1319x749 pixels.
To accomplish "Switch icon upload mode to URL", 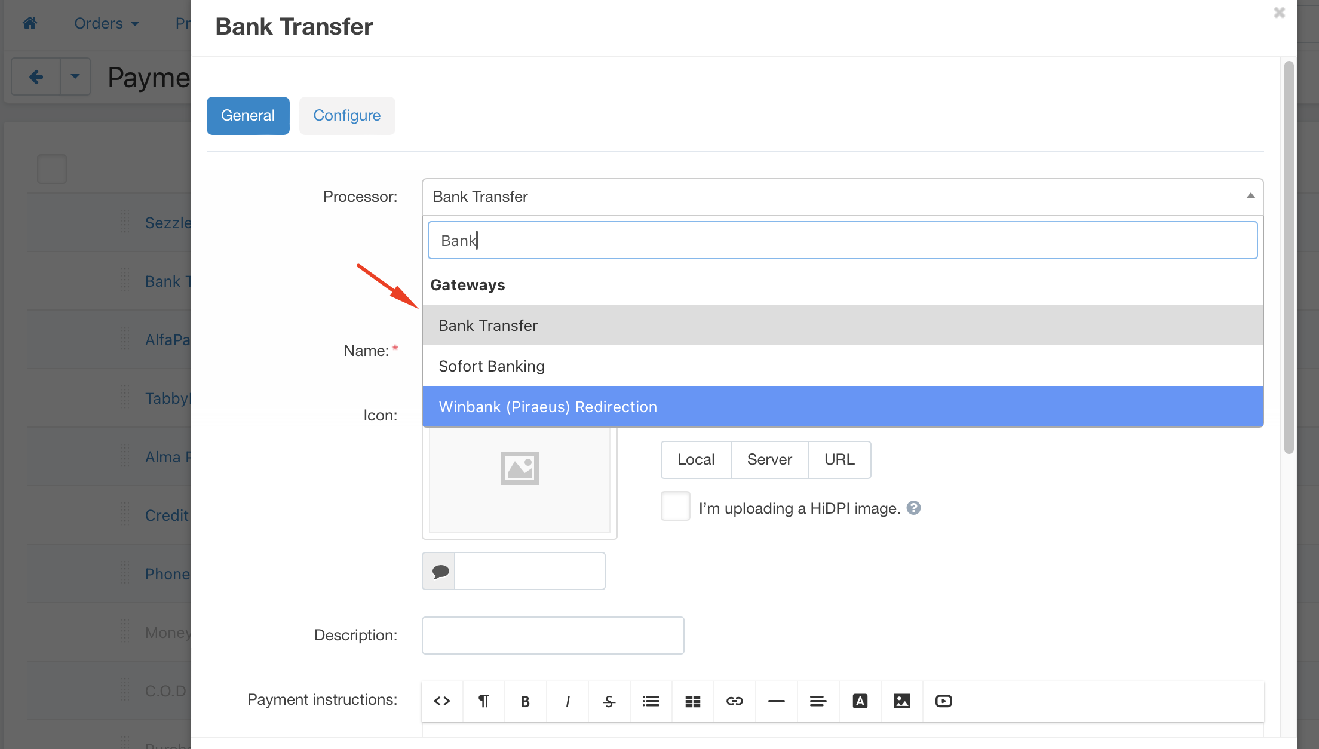I will coord(839,459).
